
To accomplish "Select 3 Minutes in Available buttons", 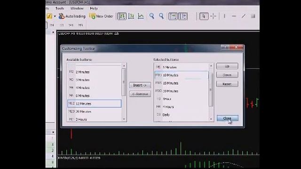I will pos(95,80).
